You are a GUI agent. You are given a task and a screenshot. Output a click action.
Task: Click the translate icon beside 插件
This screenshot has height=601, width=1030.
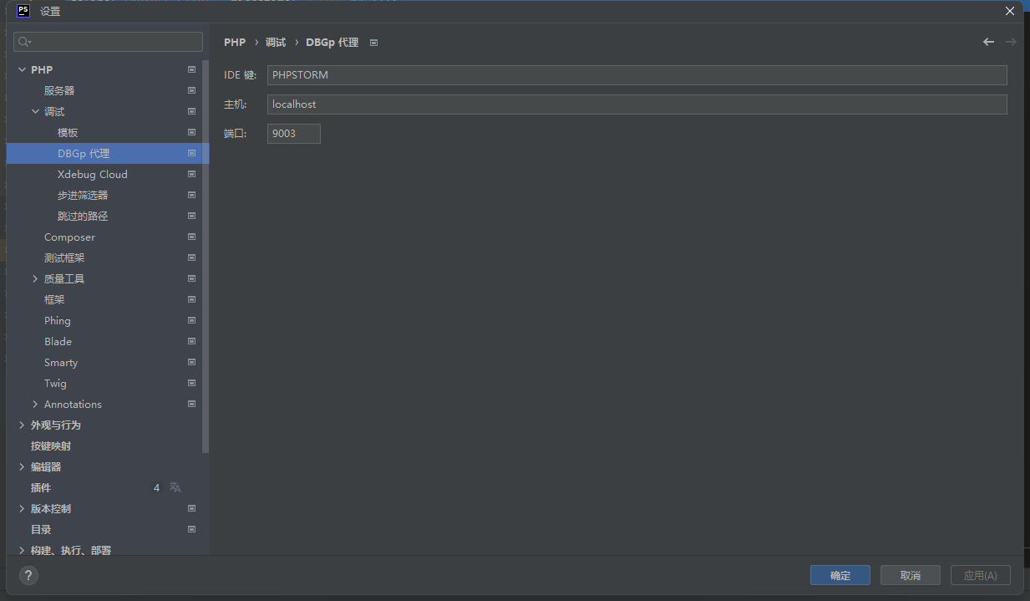[175, 487]
